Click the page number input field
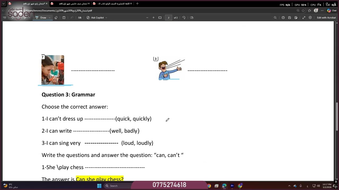The image size is (339, 190). 168,18
